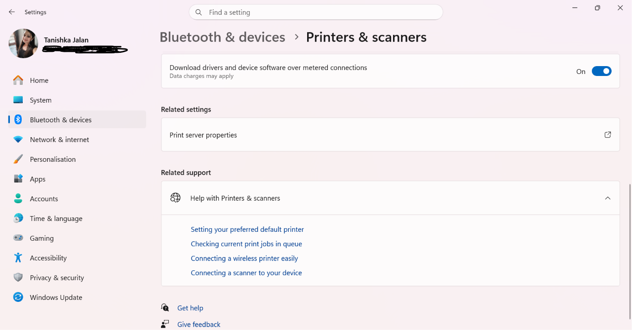Click the Apps icon in sidebar
The image size is (632, 330).
(x=18, y=179)
